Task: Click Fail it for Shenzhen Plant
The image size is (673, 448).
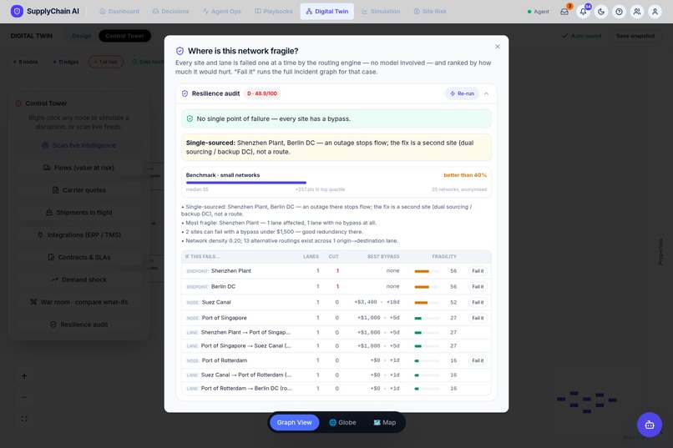Action: 478,271
